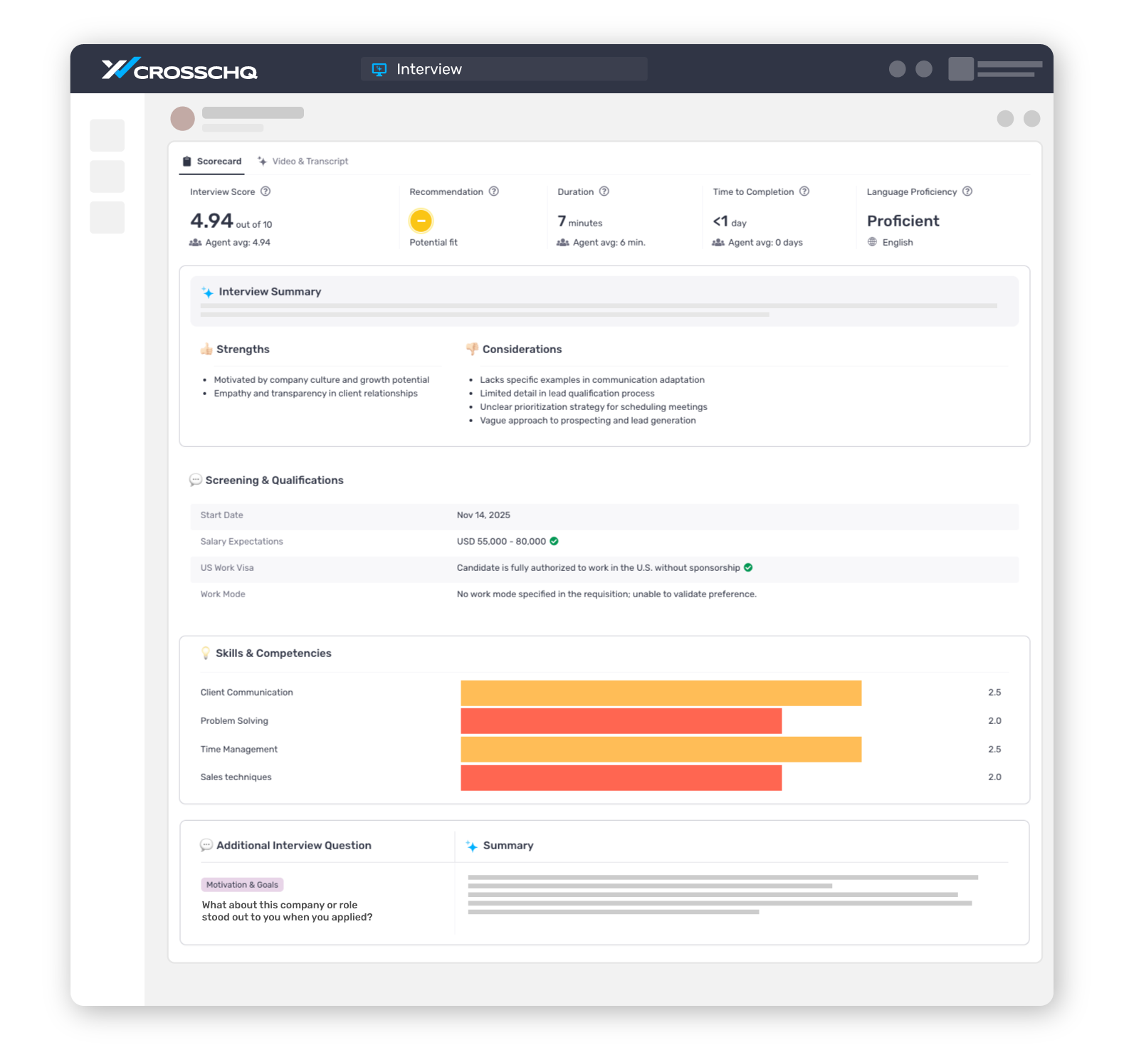Click the green check beside Salary Expectations

pyautogui.click(x=555, y=541)
